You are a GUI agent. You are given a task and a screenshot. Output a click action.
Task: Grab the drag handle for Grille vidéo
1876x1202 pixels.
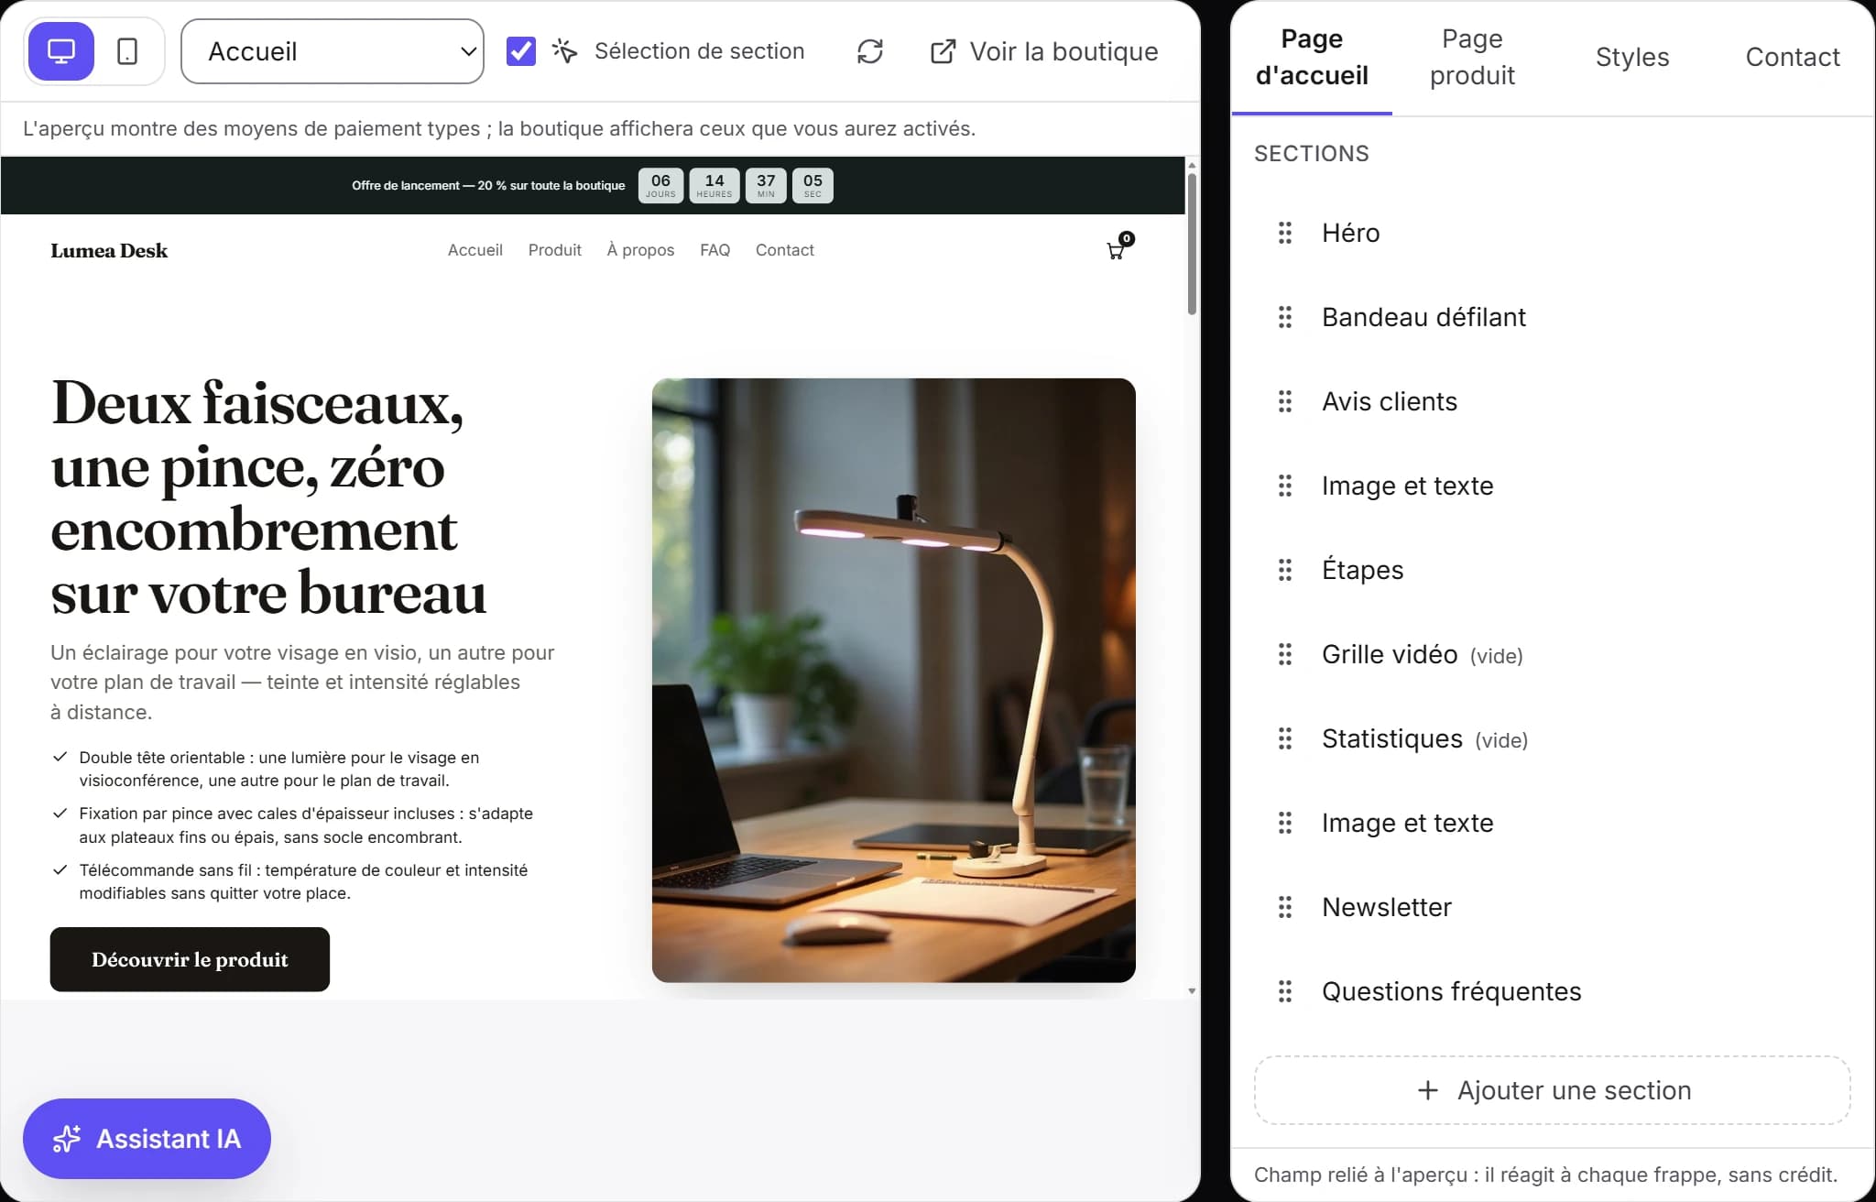1285,654
